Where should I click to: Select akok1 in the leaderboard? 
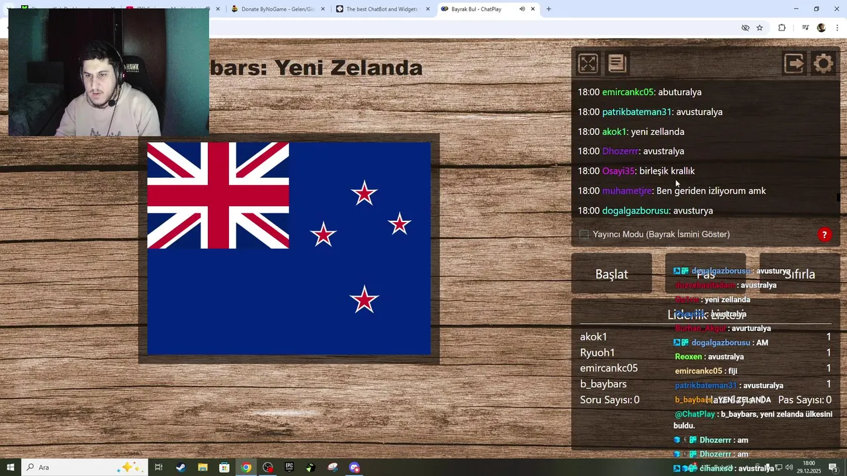pyautogui.click(x=594, y=337)
